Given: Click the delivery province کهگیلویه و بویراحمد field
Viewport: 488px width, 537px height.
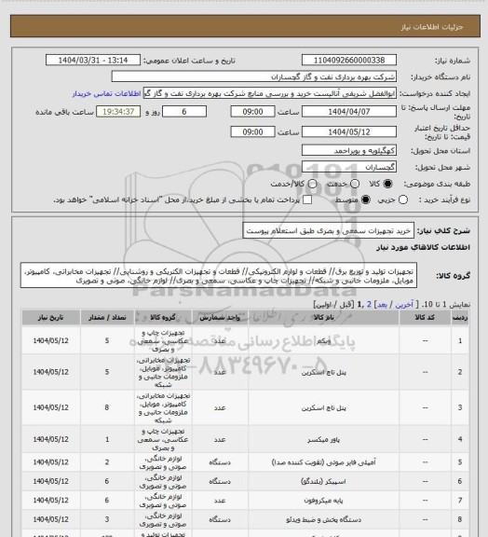Looking at the screenshot, I should [x=349, y=150].
